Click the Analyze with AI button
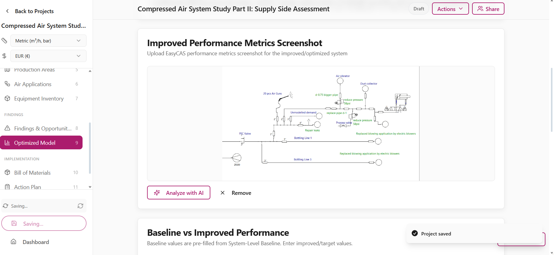554x255 pixels. tap(179, 193)
